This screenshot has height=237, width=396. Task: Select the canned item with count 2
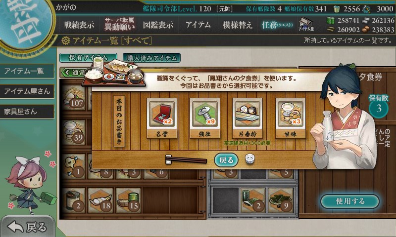tap(75, 201)
